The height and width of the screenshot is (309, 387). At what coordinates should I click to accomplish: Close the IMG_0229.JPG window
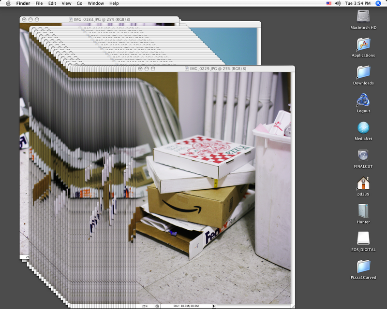click(x=140, y=69)
